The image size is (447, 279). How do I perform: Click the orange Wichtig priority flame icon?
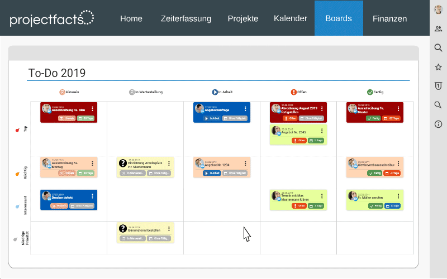click(x=17, y=174)
